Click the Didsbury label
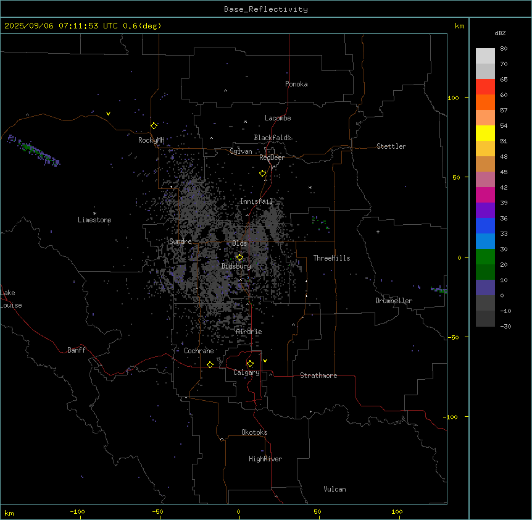The width and height of the screenshot is (532, 520). (236, 266)
